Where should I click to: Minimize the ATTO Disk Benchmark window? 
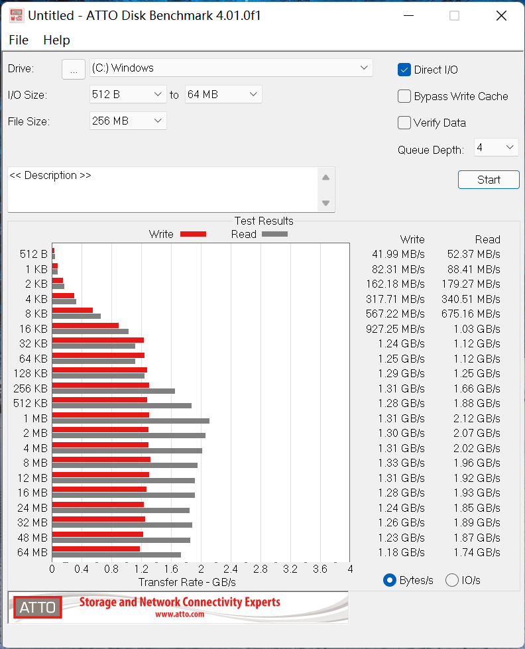408,16
